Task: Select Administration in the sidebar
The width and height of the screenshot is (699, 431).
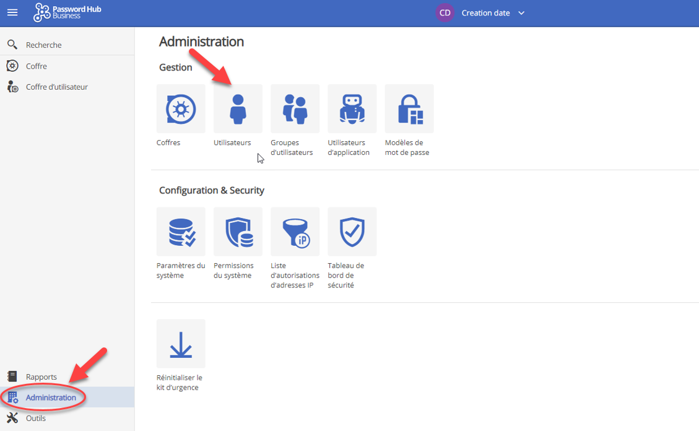Action: pos(51,398)
